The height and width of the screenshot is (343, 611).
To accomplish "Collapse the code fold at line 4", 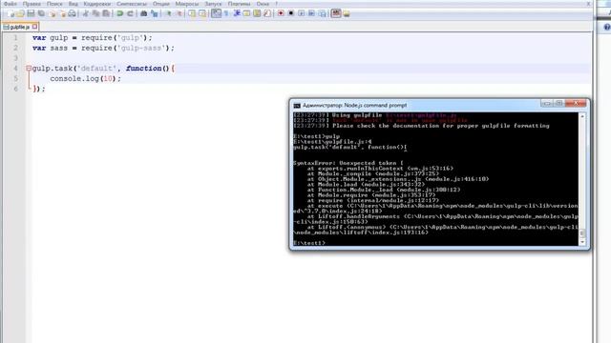I will pos(29,68).
